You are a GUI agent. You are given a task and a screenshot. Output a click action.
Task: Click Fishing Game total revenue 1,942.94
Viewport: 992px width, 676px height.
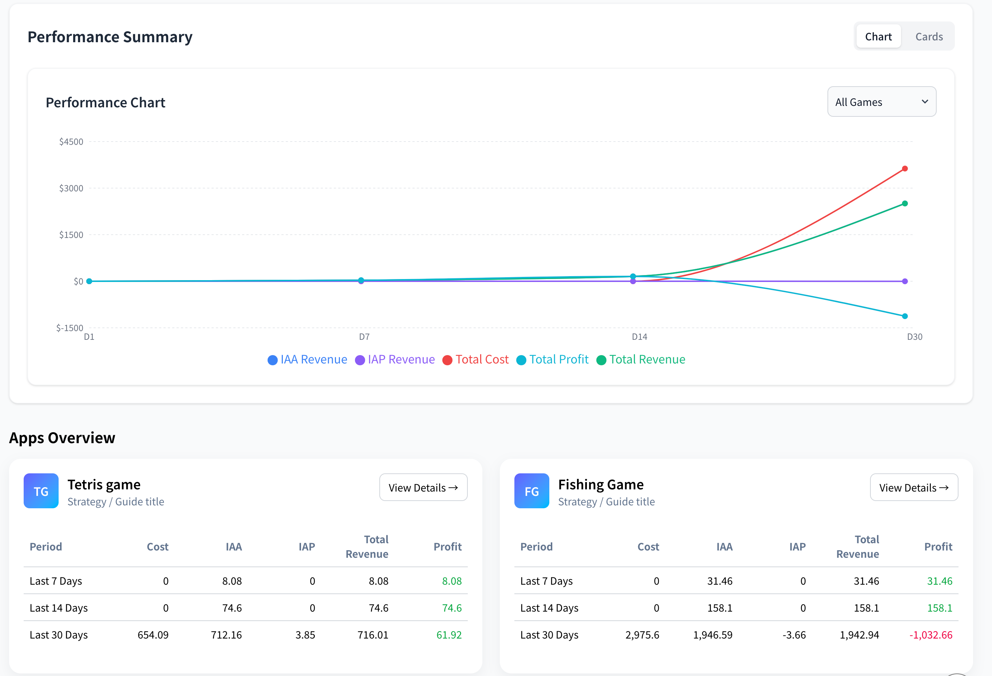[x=859, y=635]
